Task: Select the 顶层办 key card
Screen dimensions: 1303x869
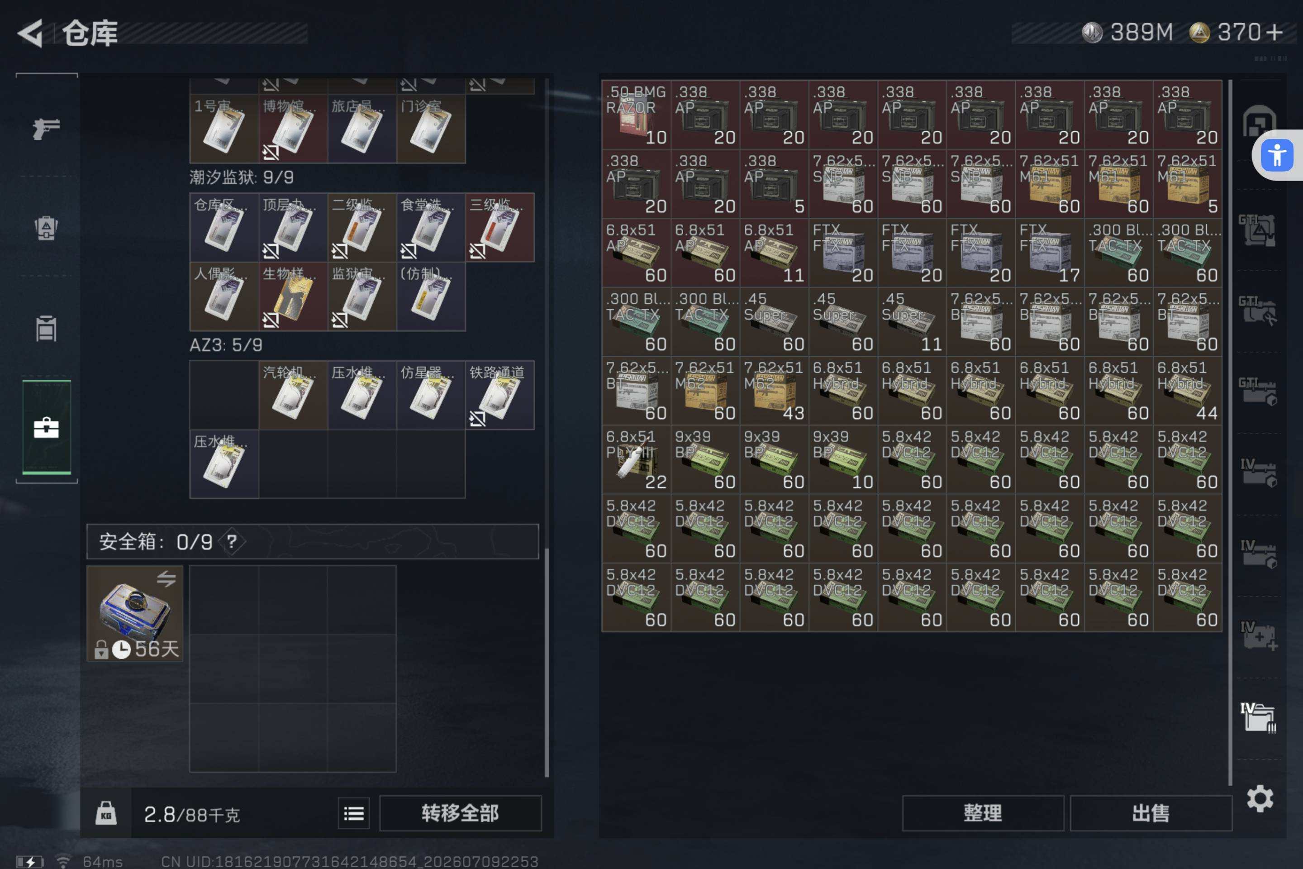Action: [x=293, y=227]
